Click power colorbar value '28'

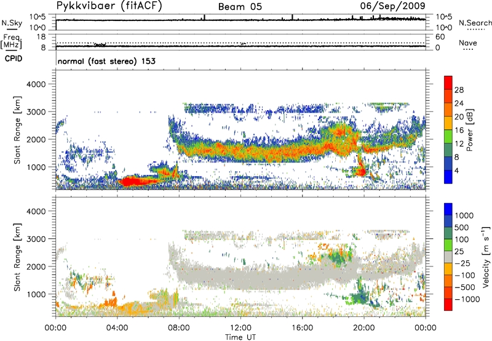point(459,90)
